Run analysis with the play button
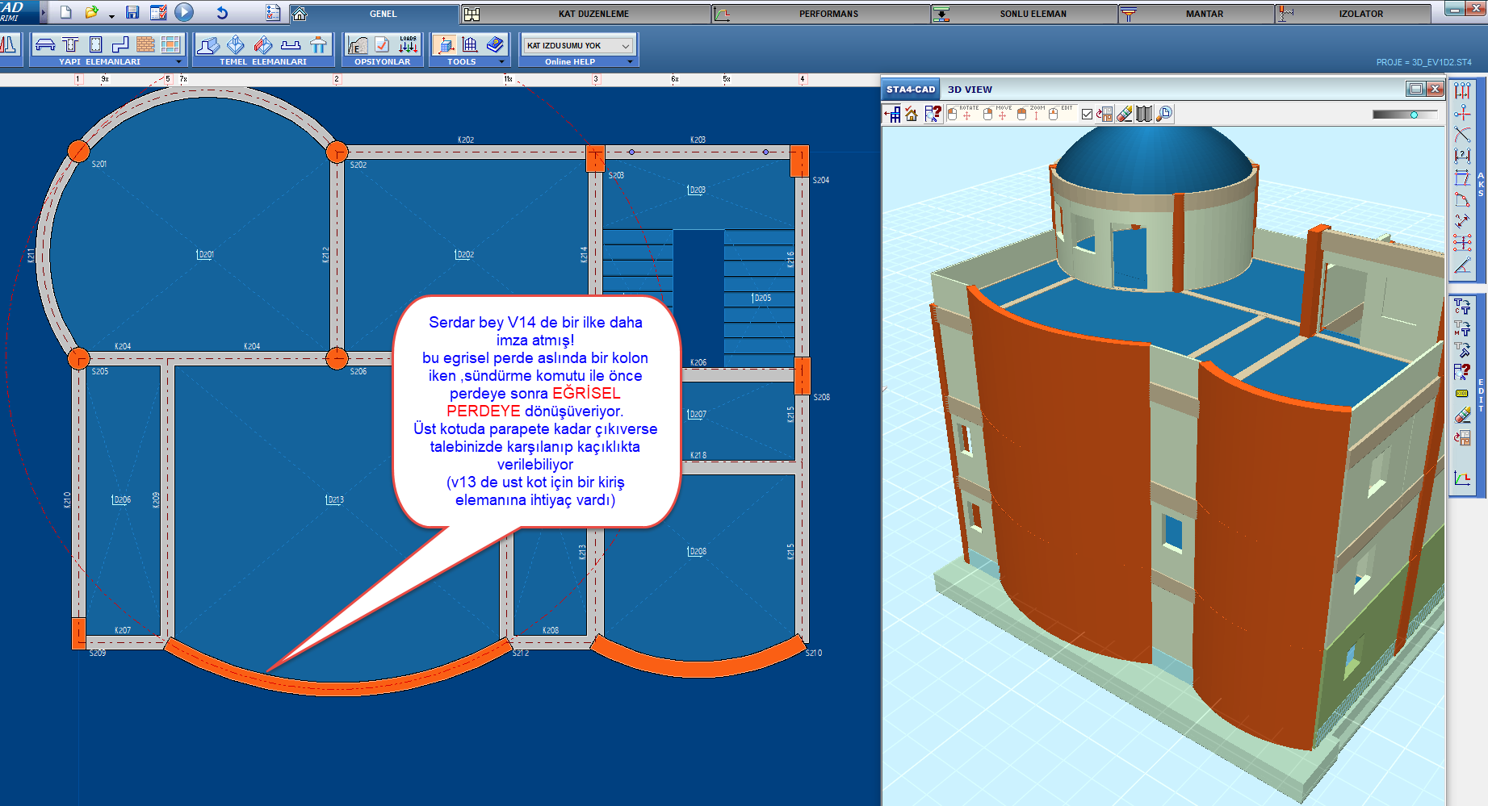This screenshot has width=1488, height=806. tap(184, 12)
